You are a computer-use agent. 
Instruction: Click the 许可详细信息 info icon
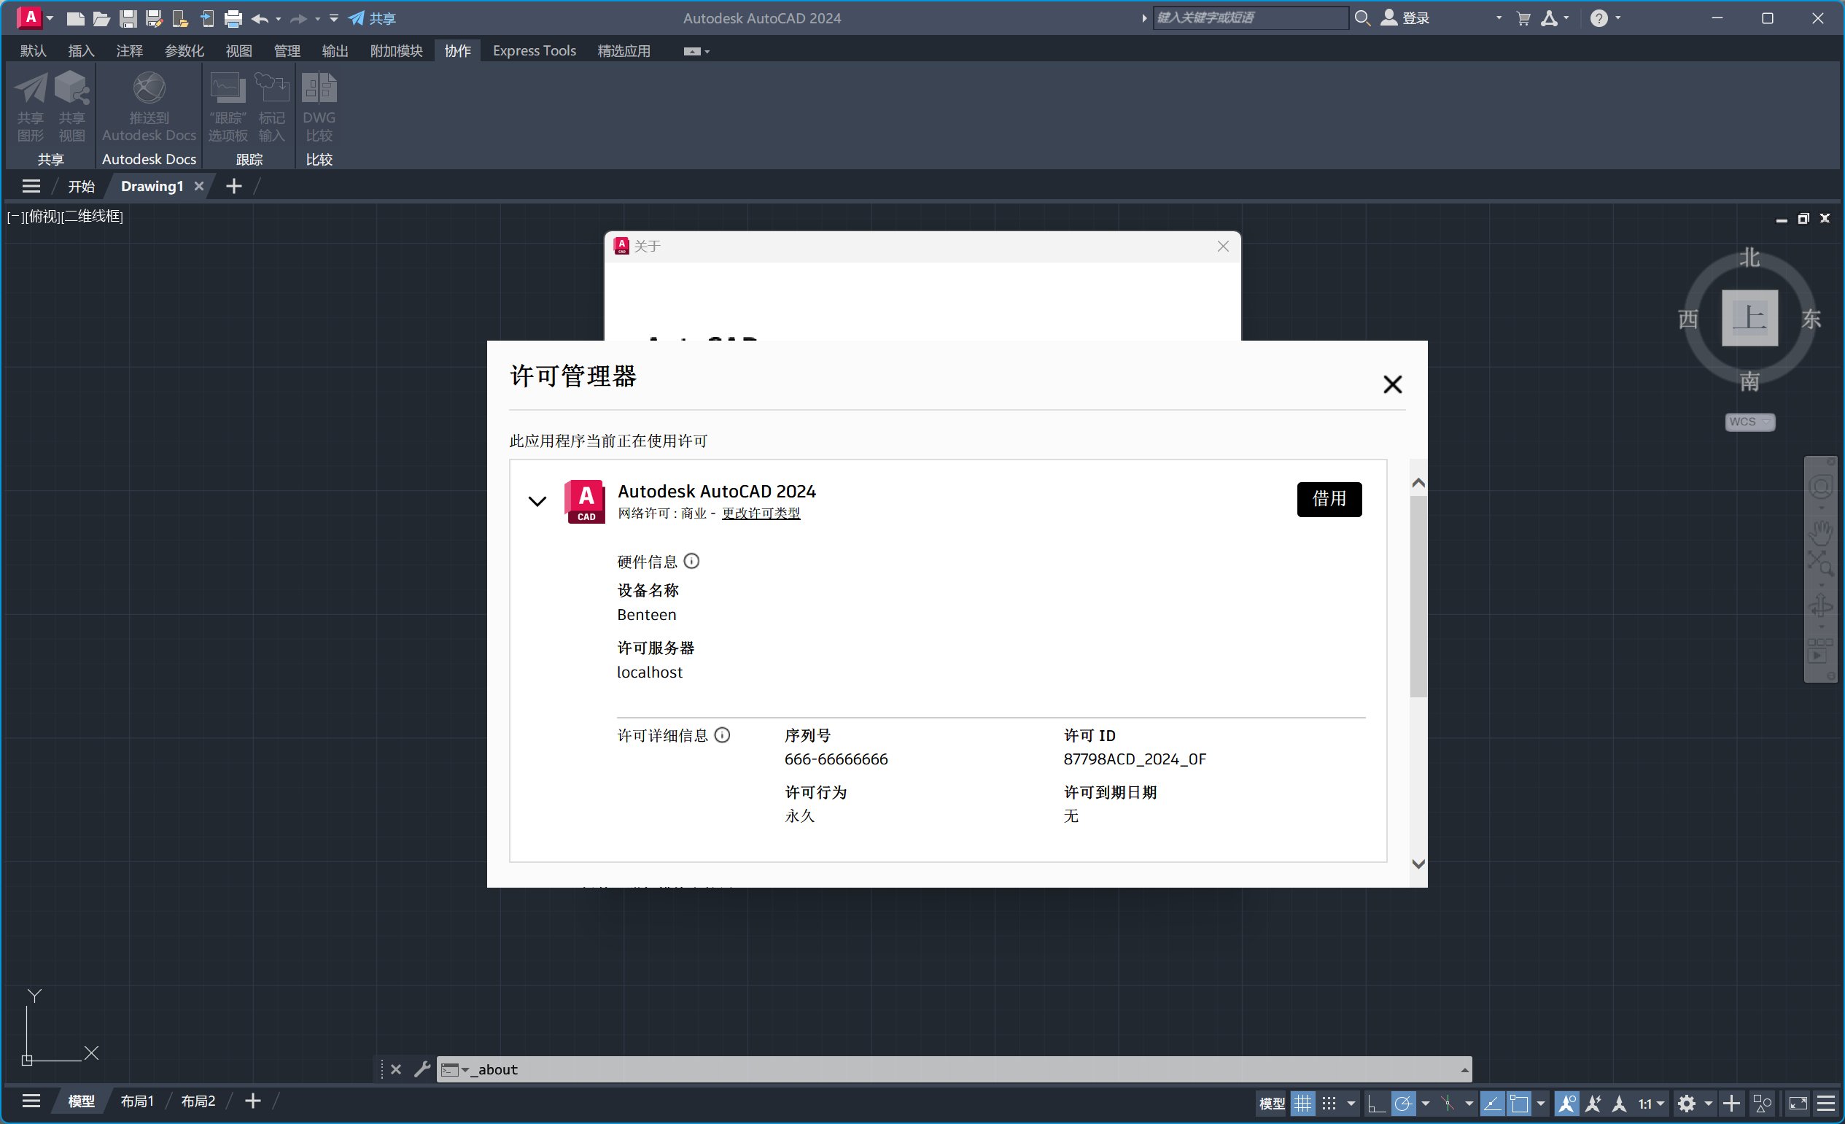click(x=722, y=735)
